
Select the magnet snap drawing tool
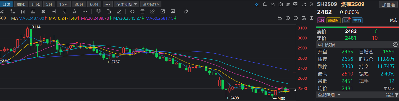(98, 11)
